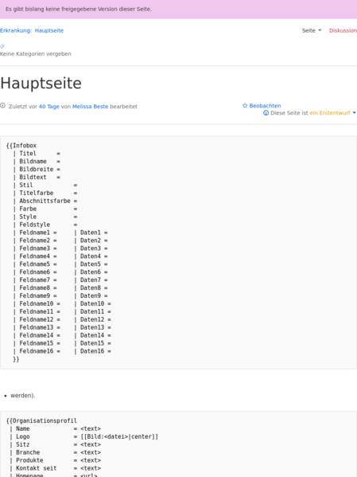
Task: Expand the caret after 'ein Erstentwurf'
Action: click(354, 113)
